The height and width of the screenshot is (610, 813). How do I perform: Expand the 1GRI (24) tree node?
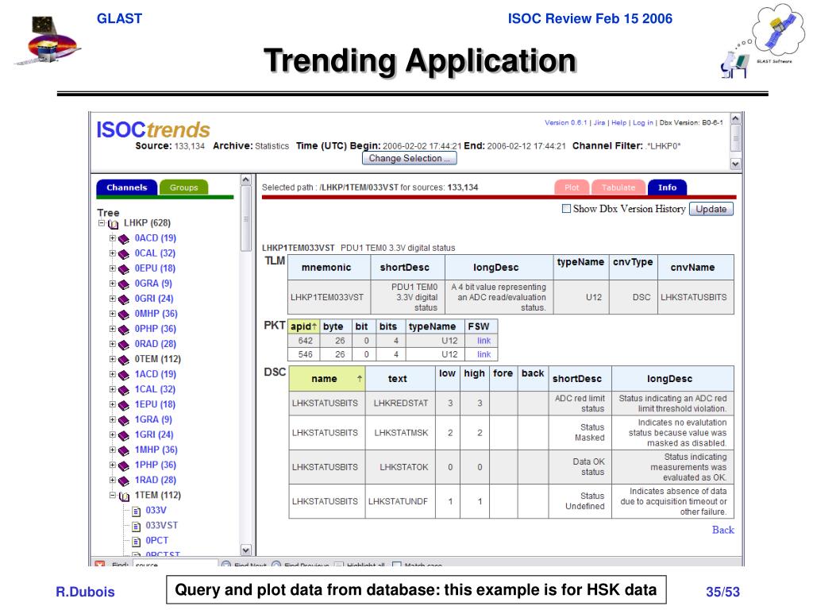(x=113, y=434)
